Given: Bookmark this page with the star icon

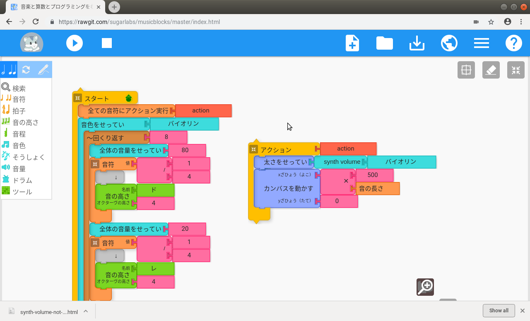Looking at the screenshot, I should pos(491,22).
